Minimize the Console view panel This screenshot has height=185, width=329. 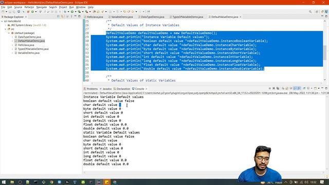322,88
